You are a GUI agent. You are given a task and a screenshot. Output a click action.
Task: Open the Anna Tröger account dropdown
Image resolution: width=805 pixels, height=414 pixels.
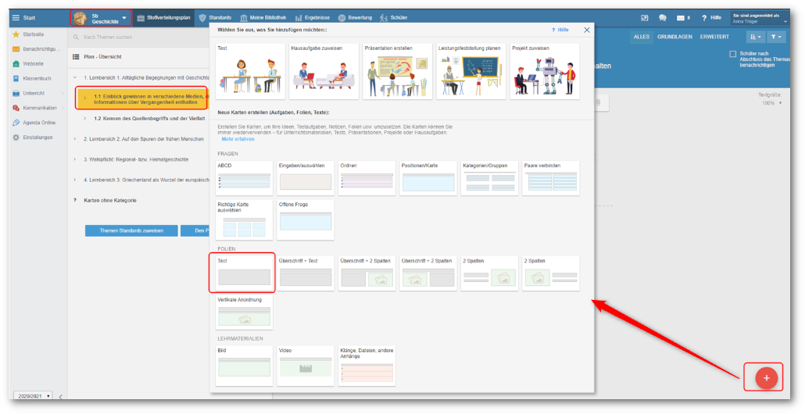[x=760, y=19]
